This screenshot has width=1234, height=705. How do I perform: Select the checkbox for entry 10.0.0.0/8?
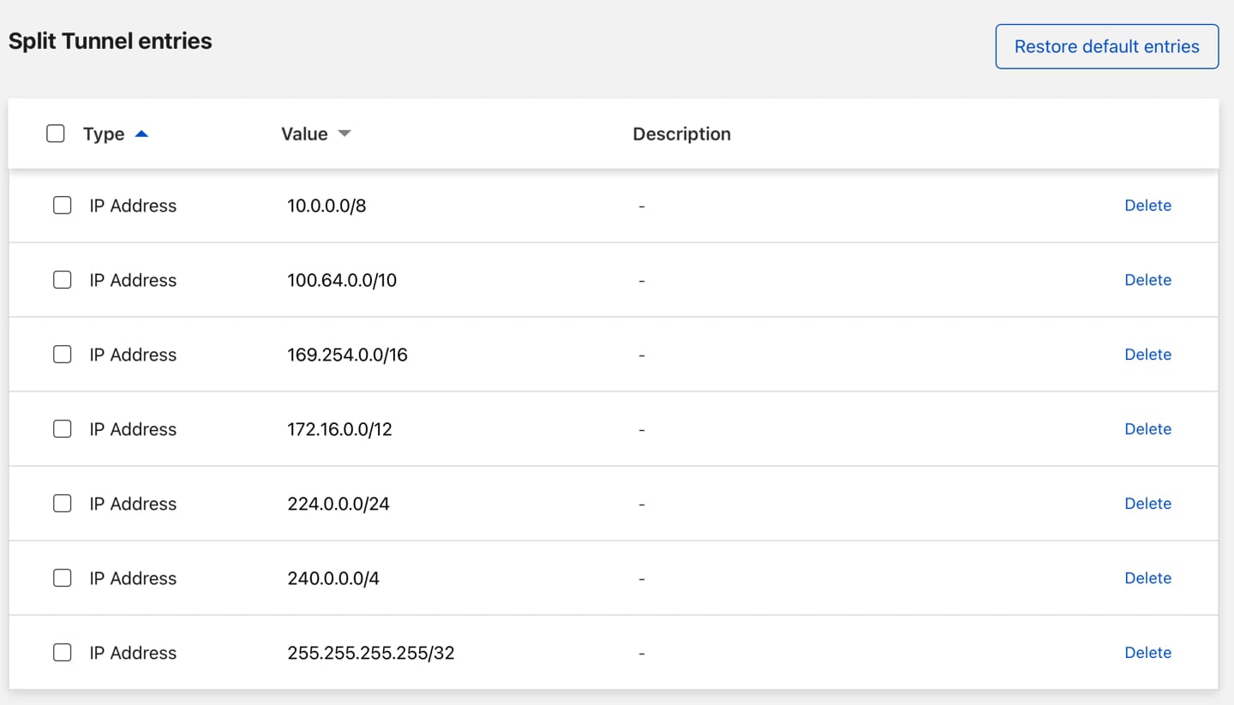click(x=62, y=206)
